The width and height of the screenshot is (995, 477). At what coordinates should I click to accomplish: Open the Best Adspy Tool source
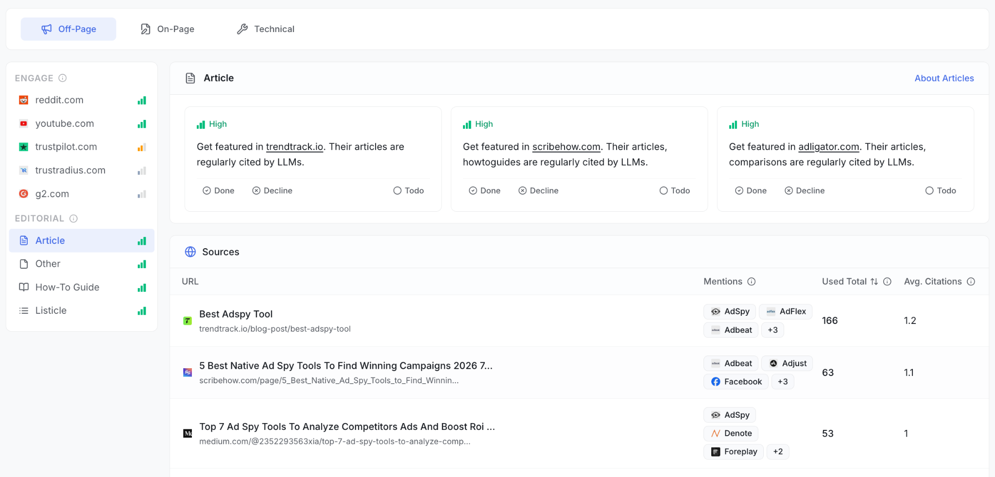pos(236,314)
